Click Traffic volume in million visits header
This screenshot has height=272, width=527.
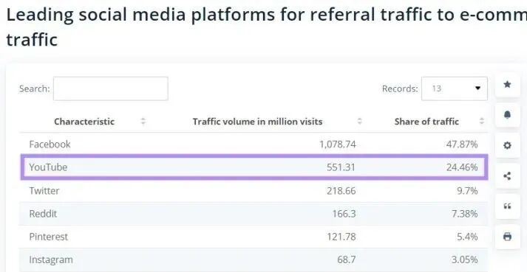coord(257,122)
